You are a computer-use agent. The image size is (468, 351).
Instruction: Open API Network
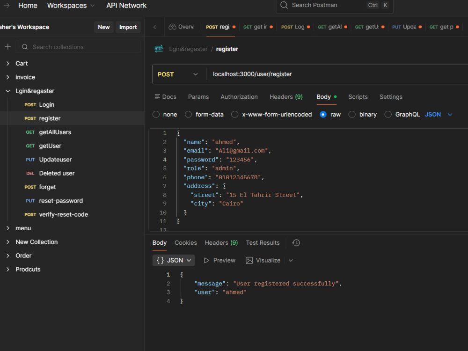[126, 5]
